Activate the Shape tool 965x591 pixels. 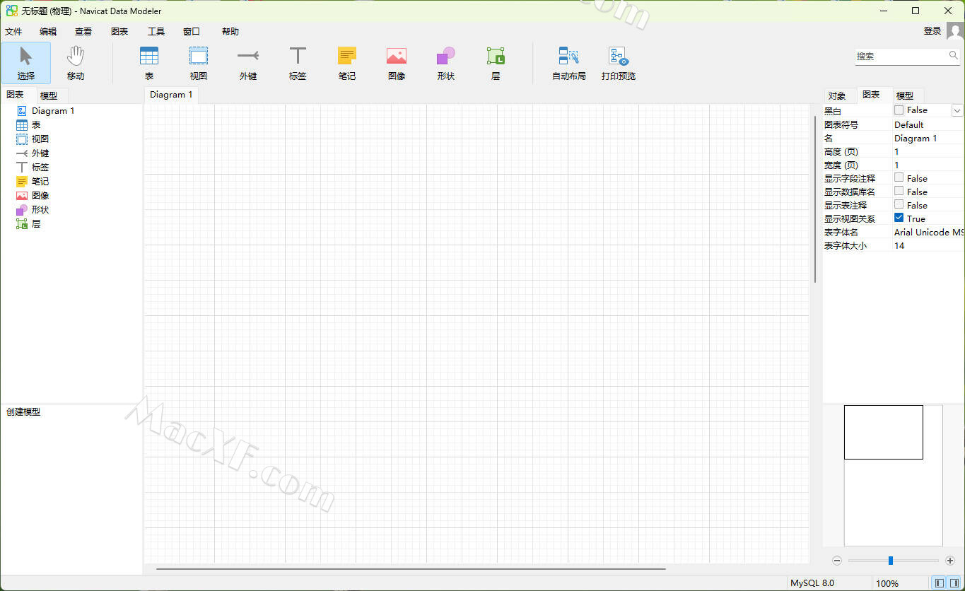point(446,62)
